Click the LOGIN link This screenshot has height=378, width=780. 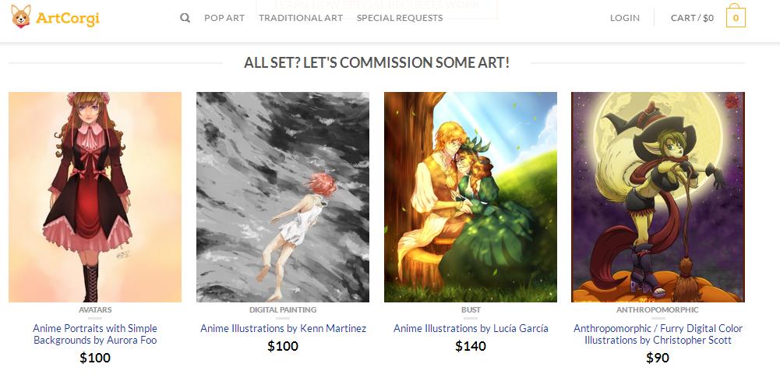(x=625, y=18)
